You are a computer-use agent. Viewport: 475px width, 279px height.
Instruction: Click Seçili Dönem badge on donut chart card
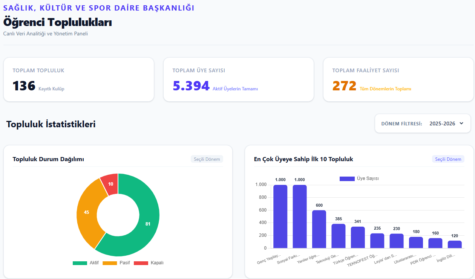tap(207, 159)
